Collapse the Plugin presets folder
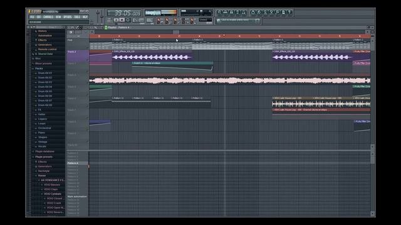 point(43,157)
